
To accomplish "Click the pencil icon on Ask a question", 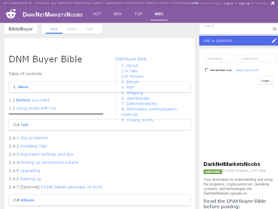I will 274,41.
